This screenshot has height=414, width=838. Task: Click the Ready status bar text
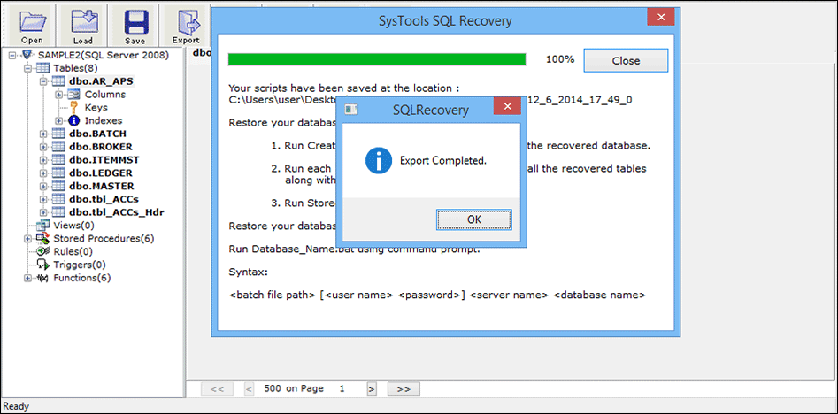(x=16, y=407)
